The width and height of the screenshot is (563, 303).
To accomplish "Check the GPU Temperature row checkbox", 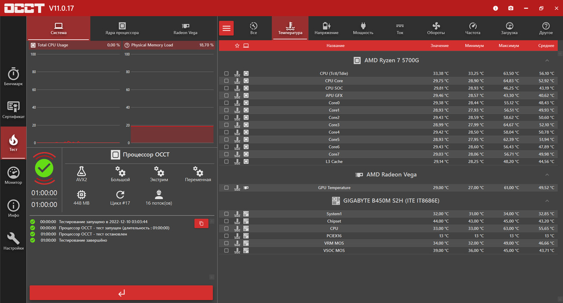I will point(227,188).
